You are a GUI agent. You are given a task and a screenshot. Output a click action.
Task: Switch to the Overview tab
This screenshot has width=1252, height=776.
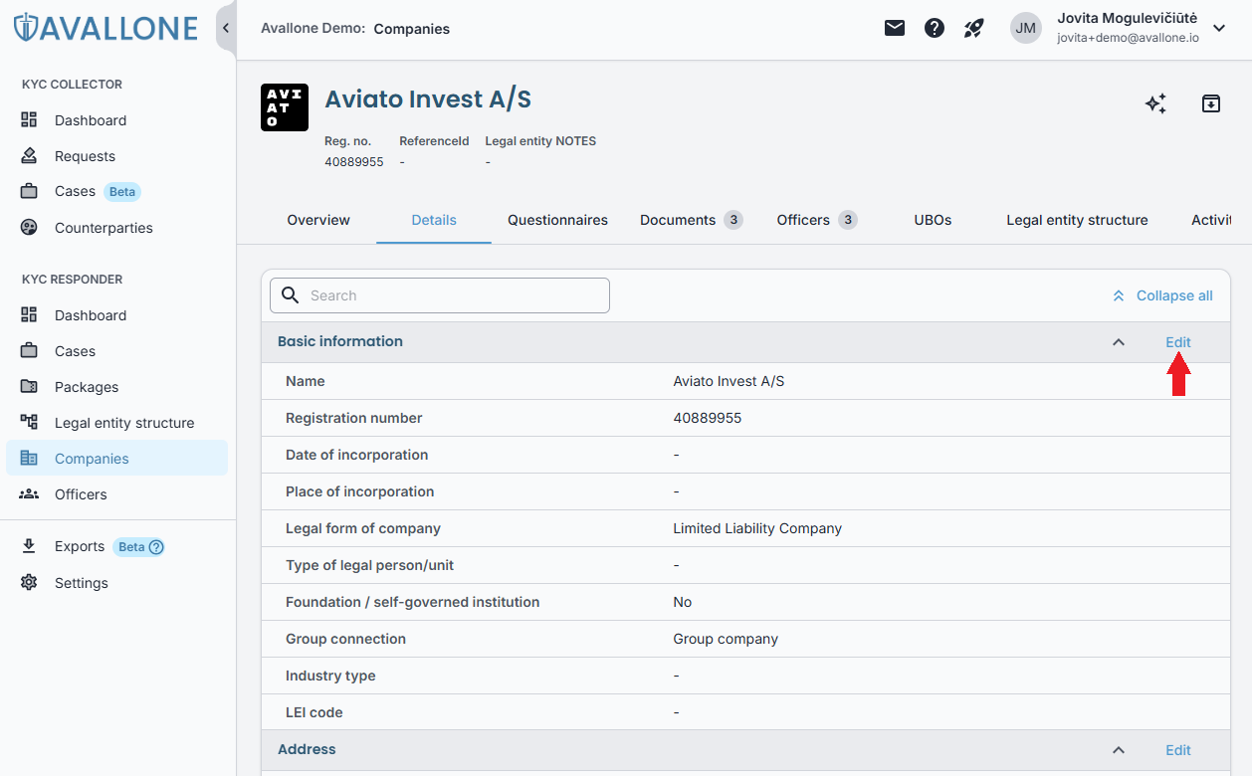tap(318, 220)
